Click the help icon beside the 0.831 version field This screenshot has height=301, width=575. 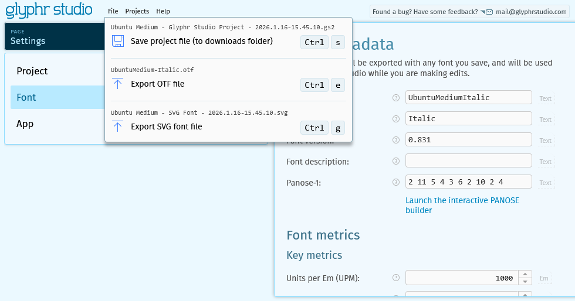tap(395, 140)
